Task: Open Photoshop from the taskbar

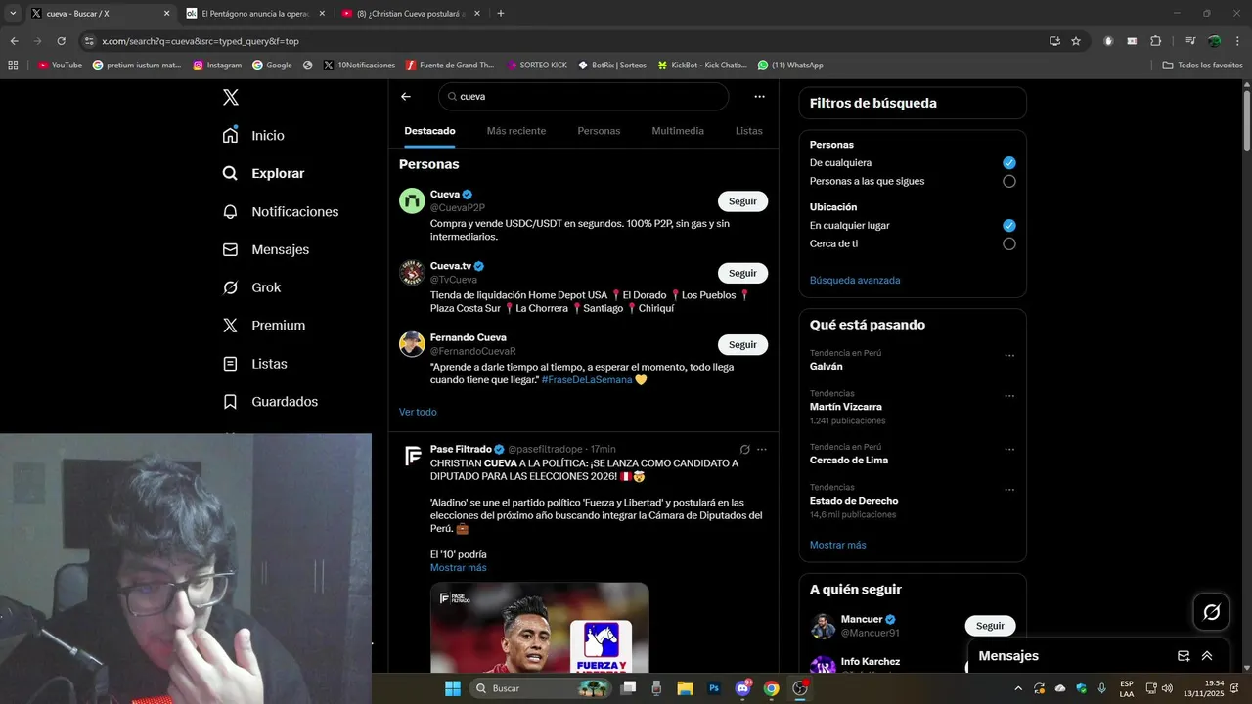Action: pyautogui.click(x=714, y=688)
